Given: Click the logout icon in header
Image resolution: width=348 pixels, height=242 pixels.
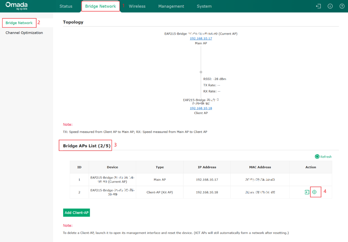Looking at the screenshot, I should coord(318,6).
